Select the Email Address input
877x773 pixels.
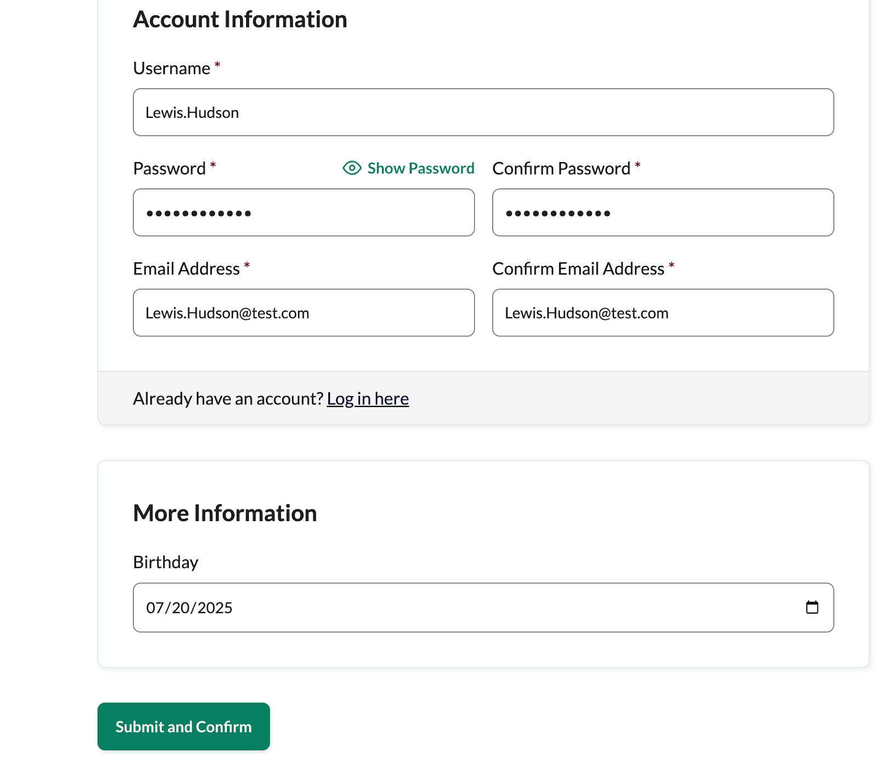303,312
